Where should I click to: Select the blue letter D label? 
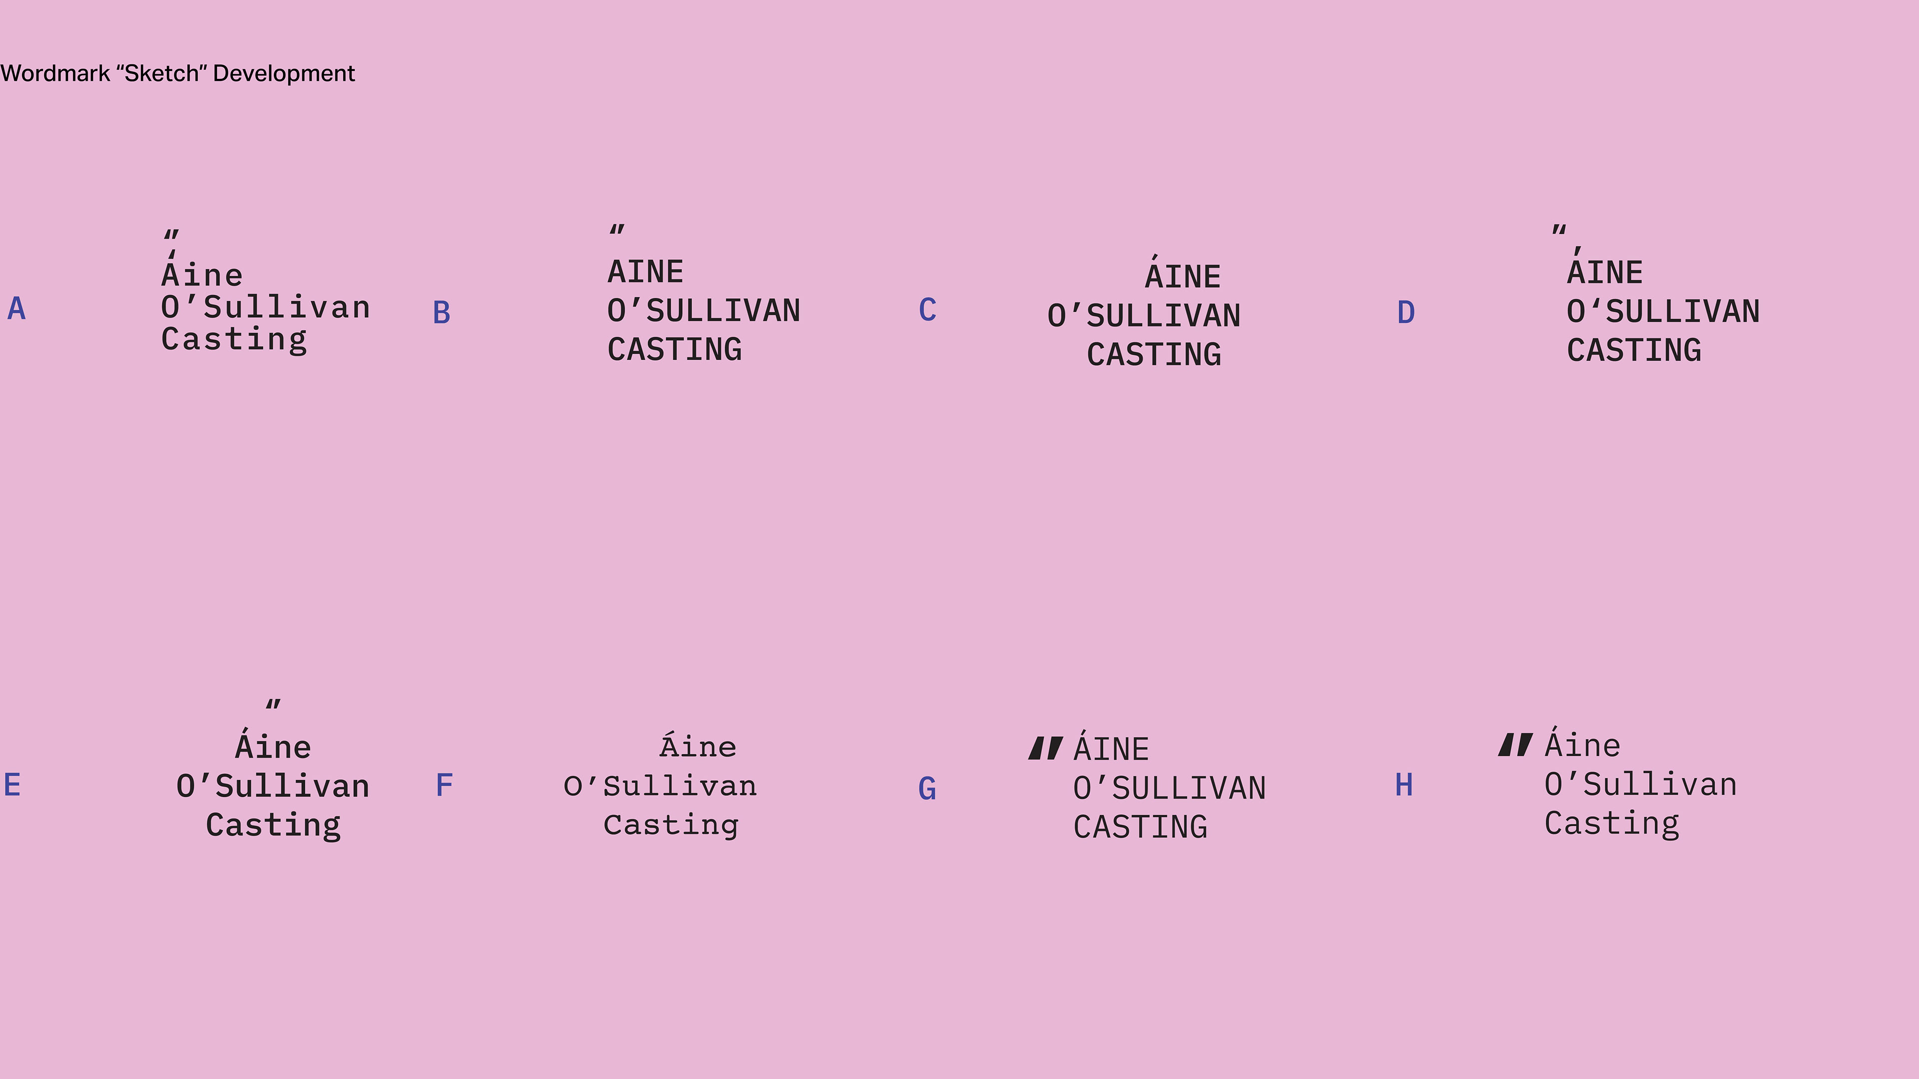point(1406,313)
